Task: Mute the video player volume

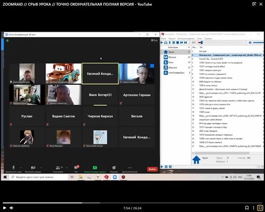Action: point(12,208)
